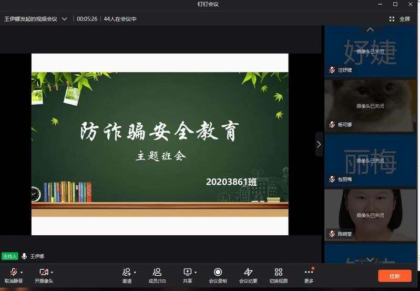Viewport: 420px width, 291px height.
Task: Open camera options arrow next to 开摄像头
Action: pyautogui.click(x=52, y=273)
